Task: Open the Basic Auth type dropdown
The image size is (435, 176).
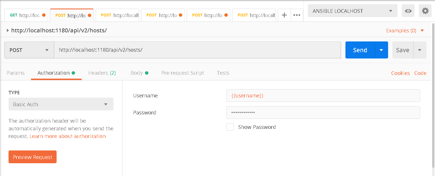Action: 61,104
